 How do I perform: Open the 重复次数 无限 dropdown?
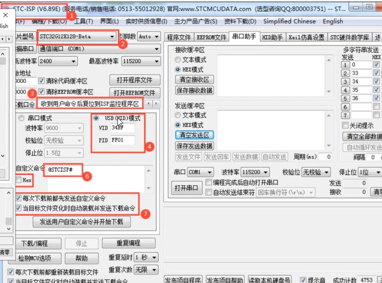146,270
